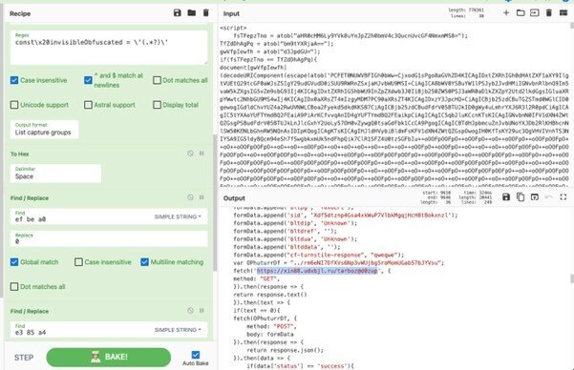
Task: Edit the Regex pattern field
Action: [109, 48]
